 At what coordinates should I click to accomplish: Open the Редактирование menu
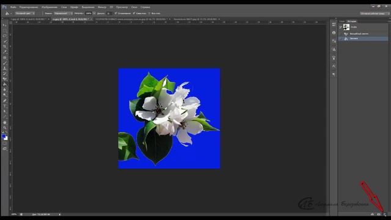click(x=29, y=7)
